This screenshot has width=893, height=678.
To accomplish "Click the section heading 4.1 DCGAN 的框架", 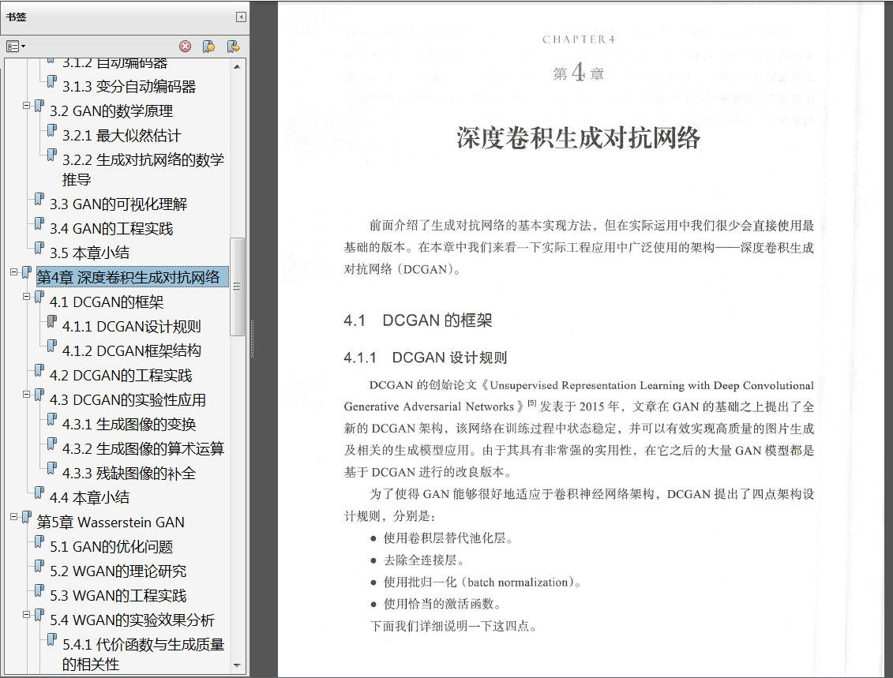I will (x=418, y=320).
